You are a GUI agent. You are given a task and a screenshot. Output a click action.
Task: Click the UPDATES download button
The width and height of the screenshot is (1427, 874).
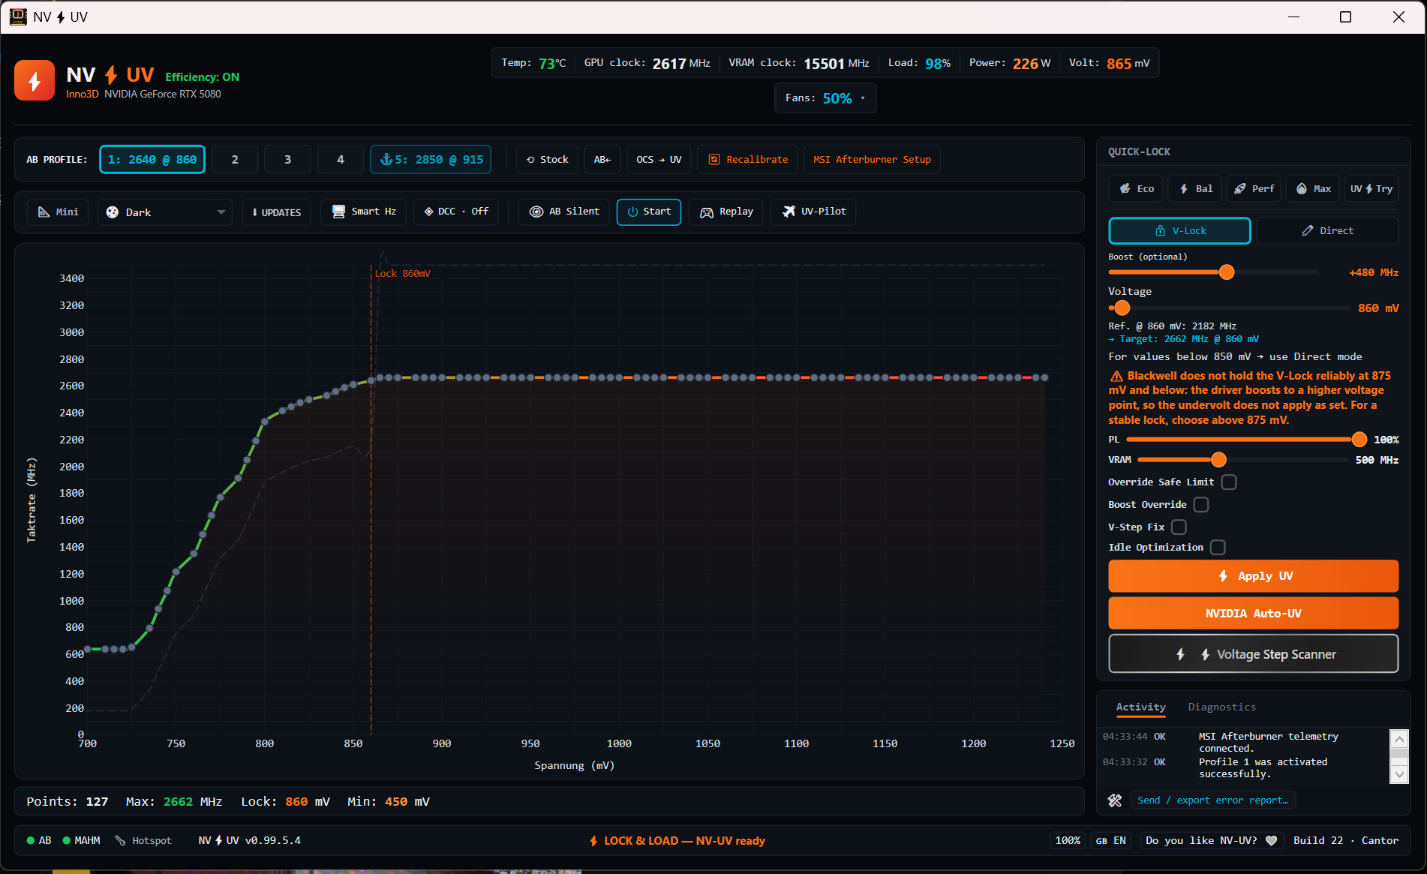[x=276, y=212]
